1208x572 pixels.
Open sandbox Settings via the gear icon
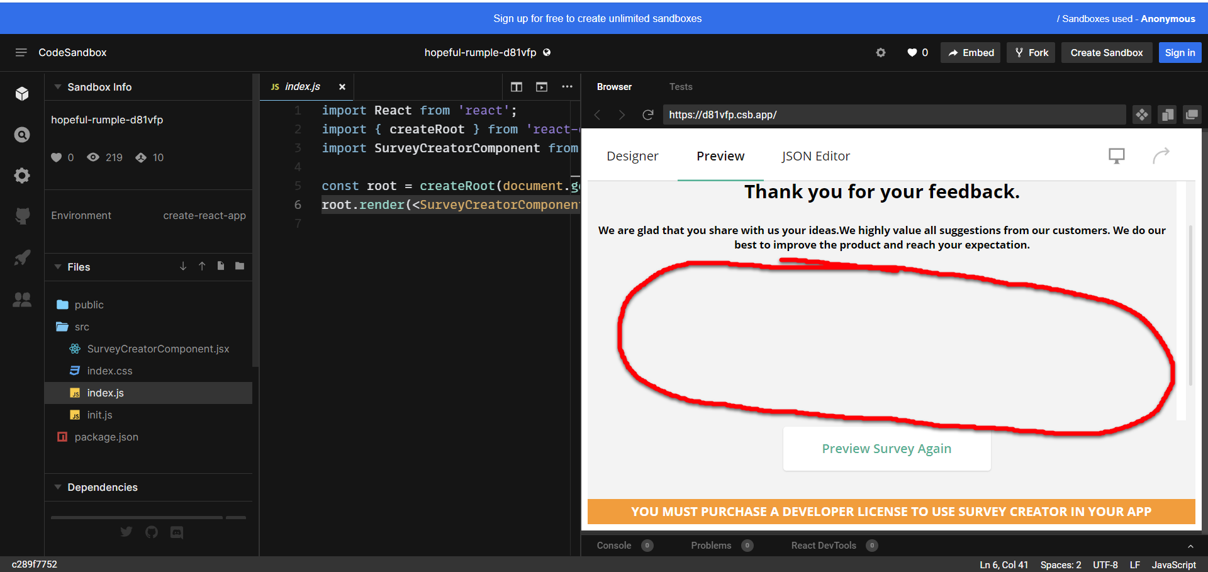point(22,176)
